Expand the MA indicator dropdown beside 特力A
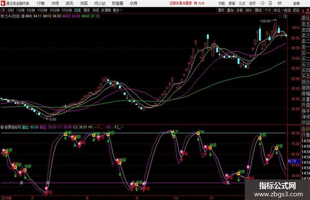The width and height of the screenshot is (310, 200). (x=23, y=16)
